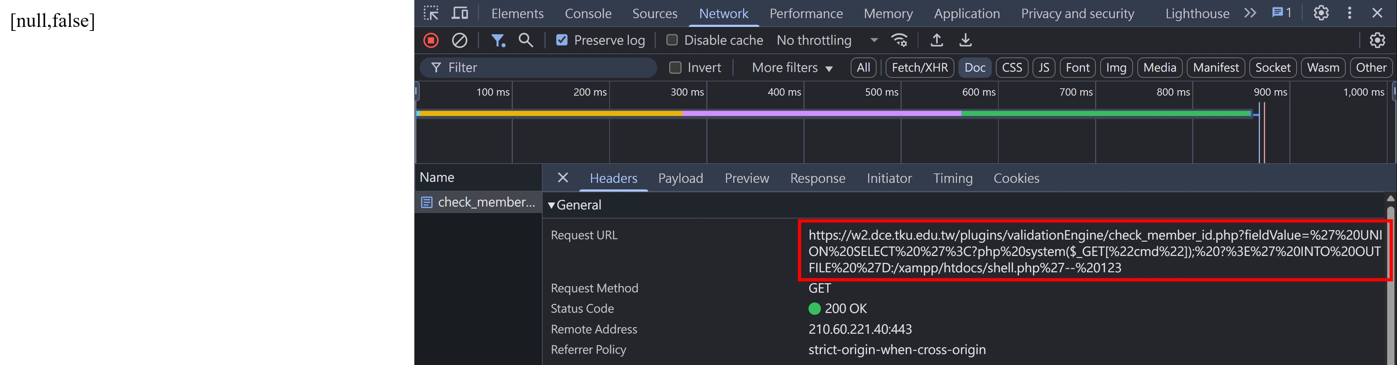
Task: View the Cookies detail tab
Action: 1016,178
